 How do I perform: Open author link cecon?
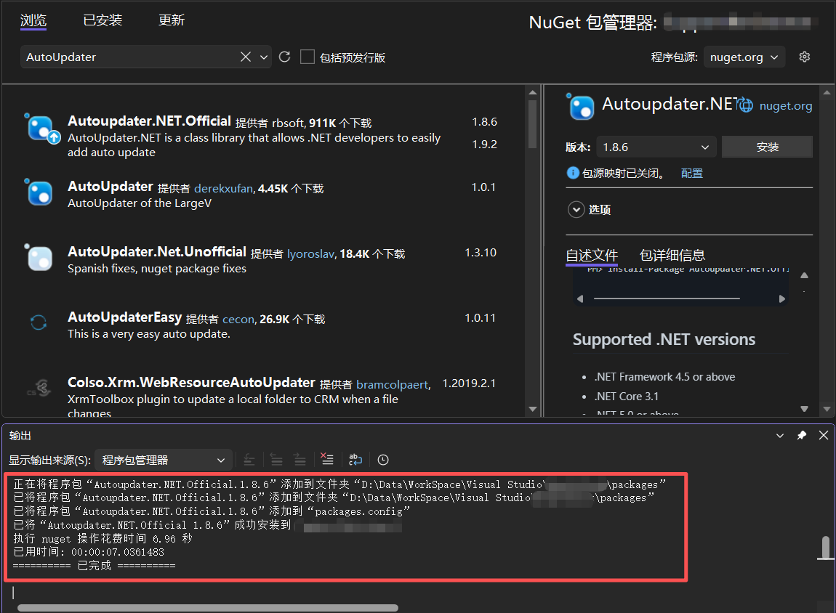point(238,319)
